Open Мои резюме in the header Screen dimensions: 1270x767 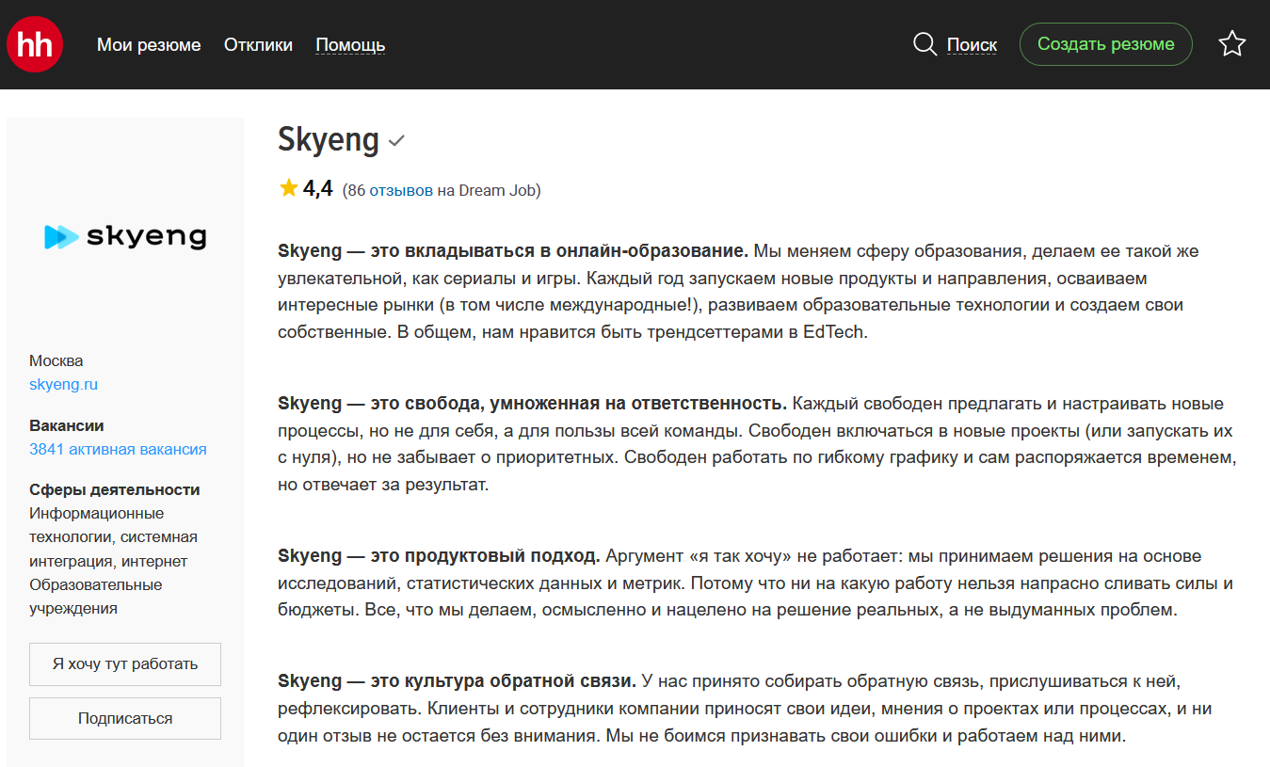[x=149, y=44]
